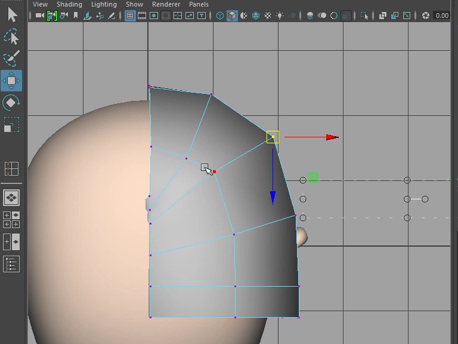Choose the Scale tool

[11, 125]
